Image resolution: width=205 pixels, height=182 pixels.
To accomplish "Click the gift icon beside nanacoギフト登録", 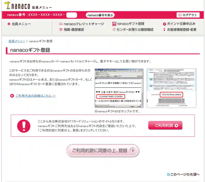I will [114, 24].
